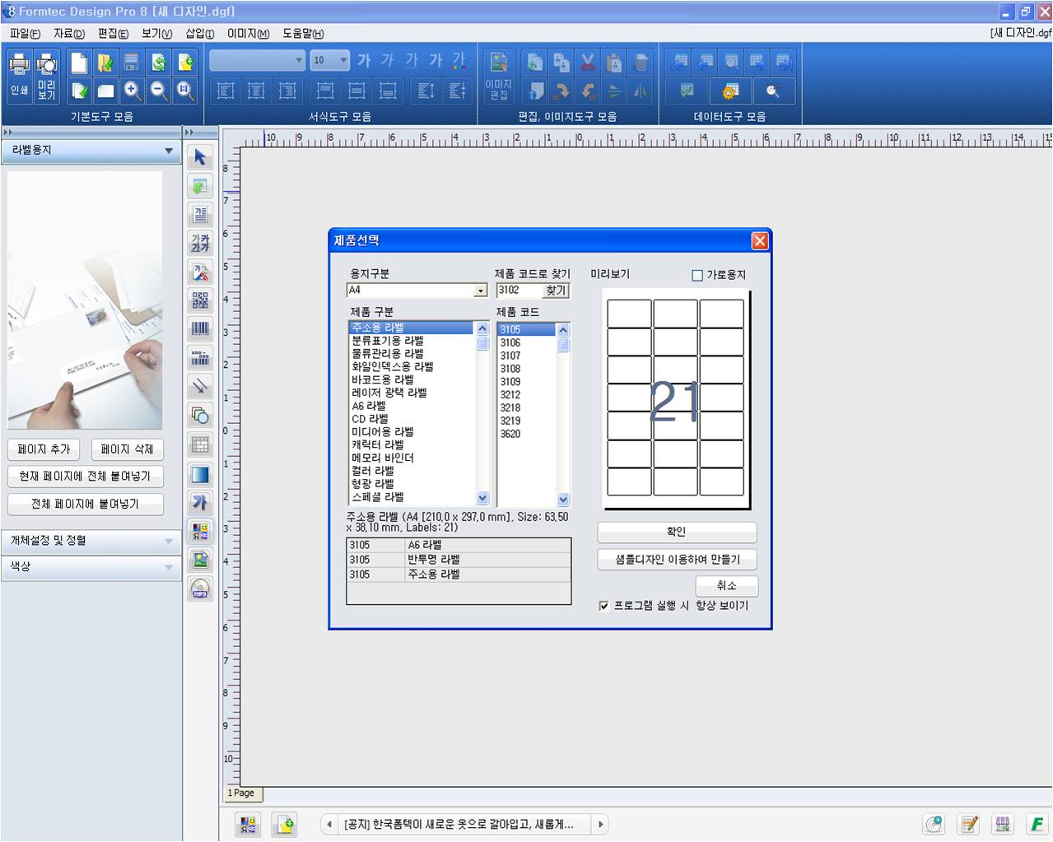The height and width of the screenshot is (842, 1053).
Task: Click the next notice arrow in status bar
Action: click(x=601, y=824)
